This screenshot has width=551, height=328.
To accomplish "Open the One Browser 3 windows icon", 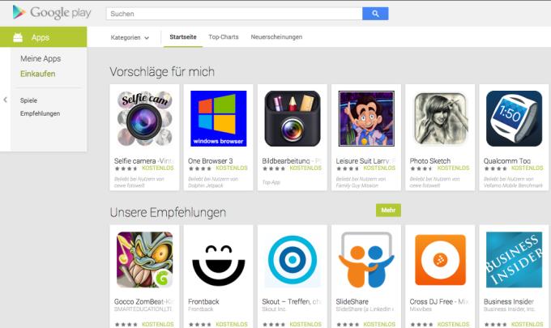I will pyautogui.click(x=218, y=119).
